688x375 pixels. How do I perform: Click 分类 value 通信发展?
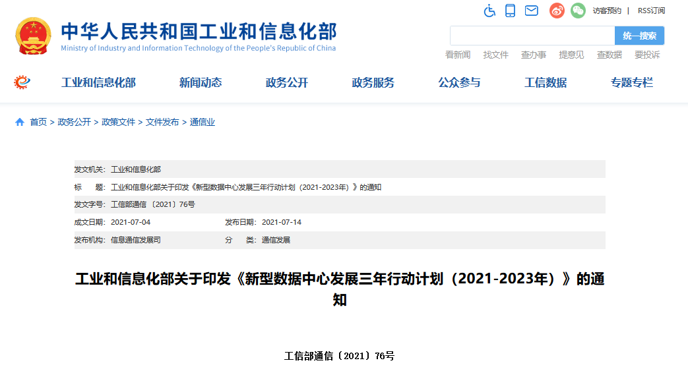point(276,240)
